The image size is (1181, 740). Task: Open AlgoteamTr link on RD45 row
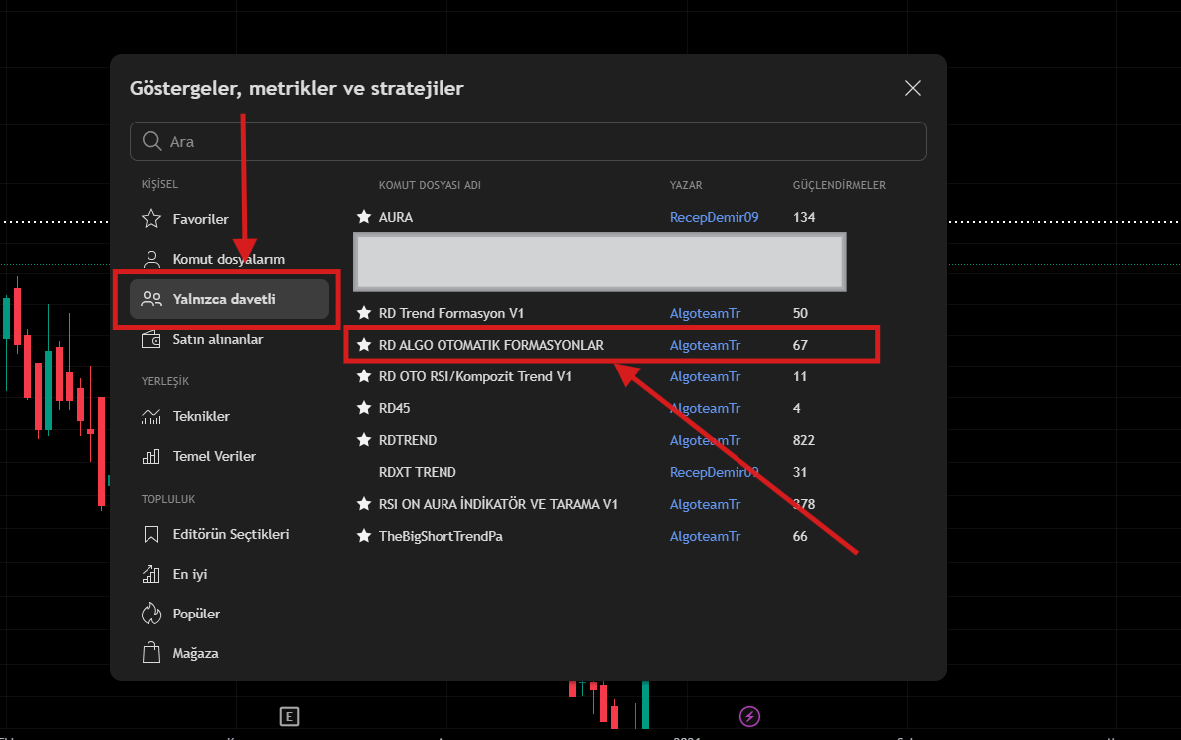[705, 408]
